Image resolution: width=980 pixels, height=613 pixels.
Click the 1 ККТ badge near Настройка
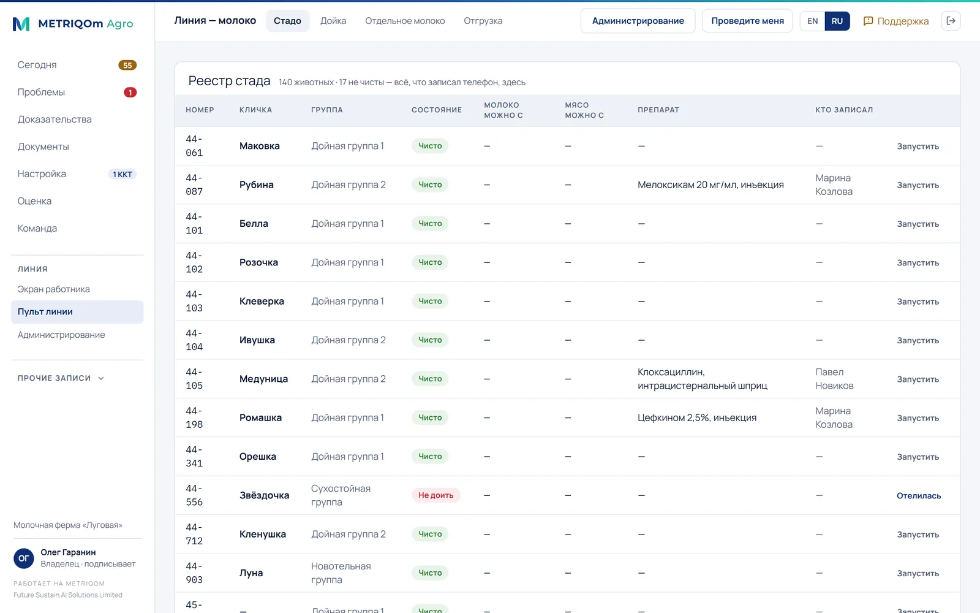point(123,174)
